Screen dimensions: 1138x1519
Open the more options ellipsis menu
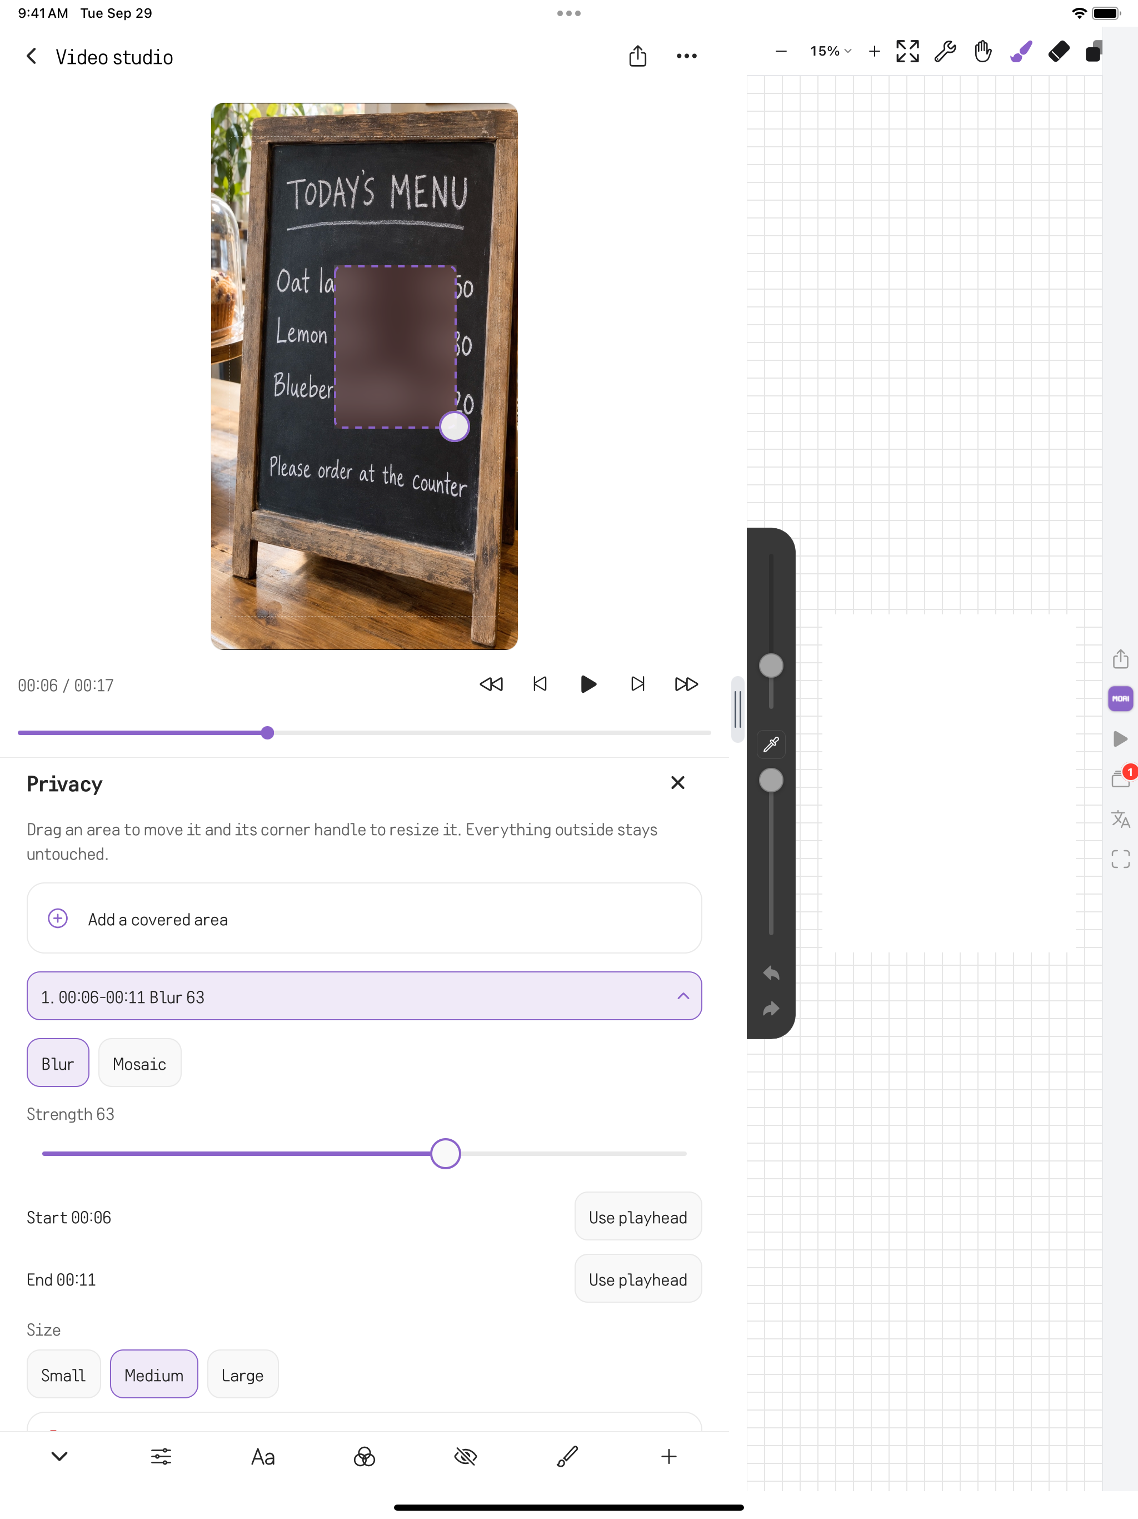(x=686, y=56)
